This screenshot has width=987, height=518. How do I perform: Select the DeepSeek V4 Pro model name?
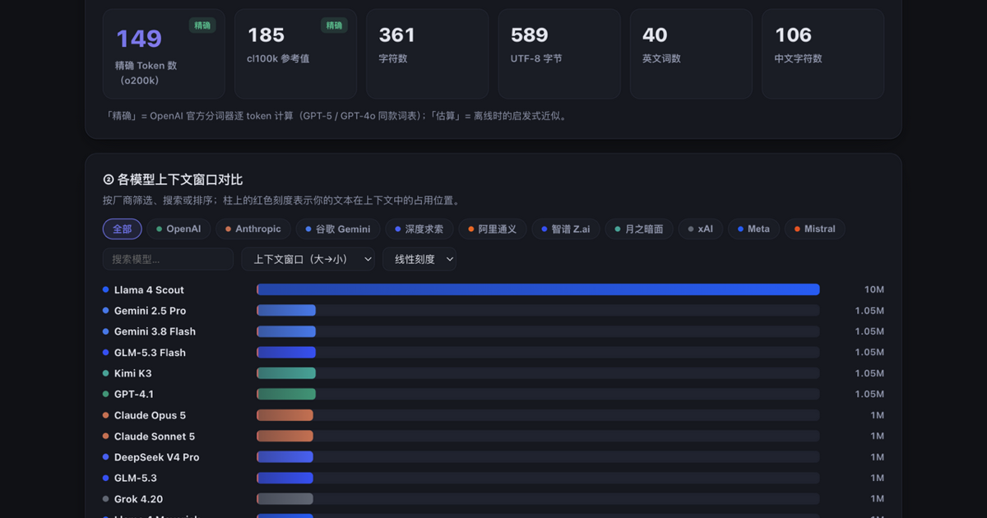click(156, 457)
